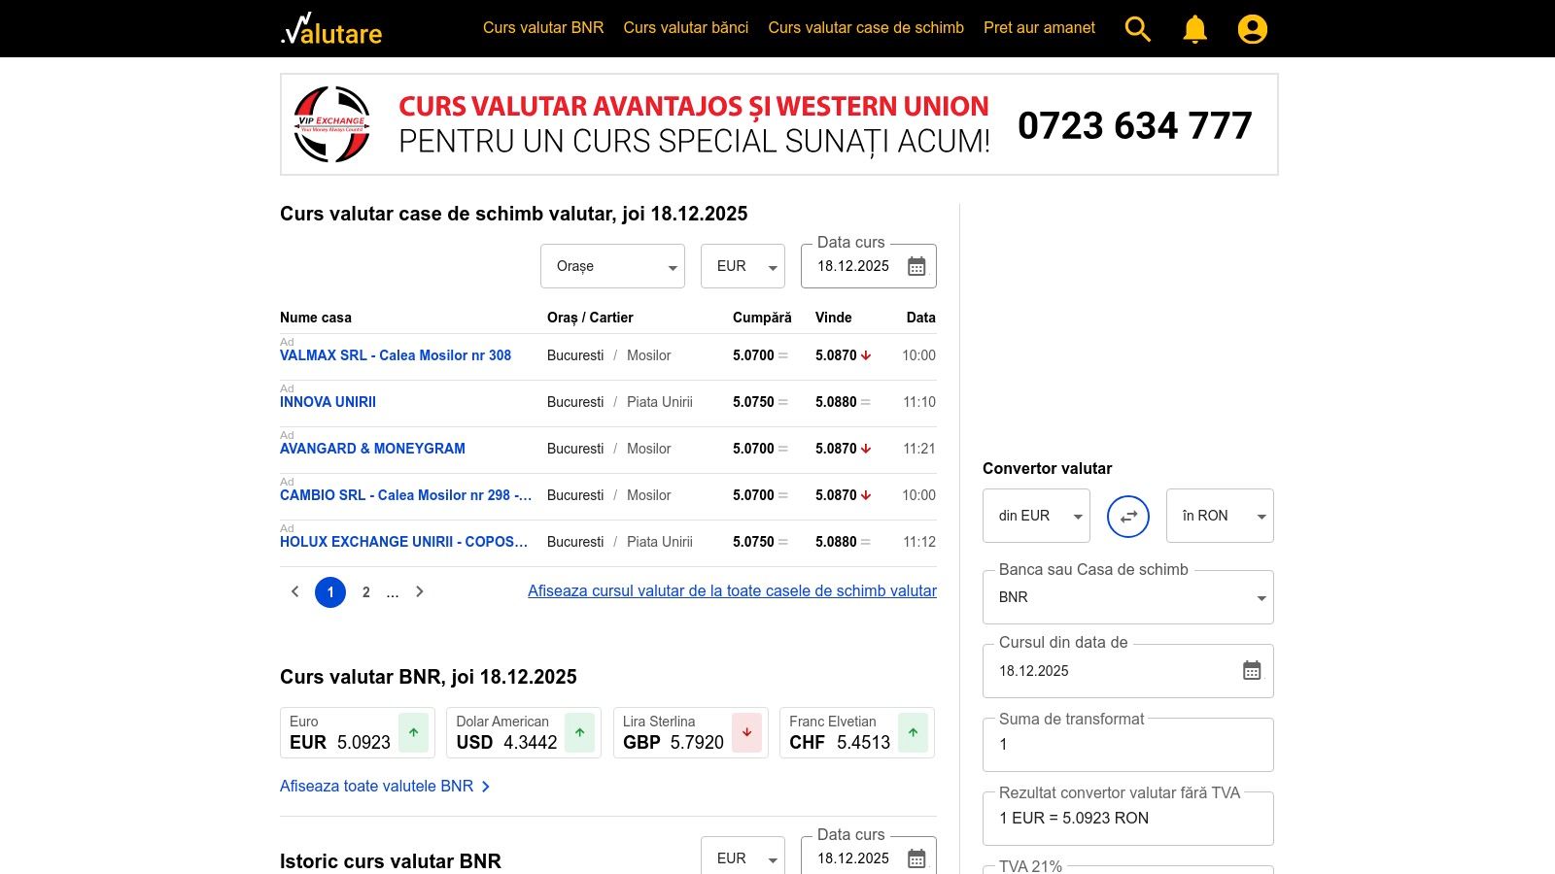This screenshot has width=1555, height=874.
Task: Select page 2 of exchange list
Action: tap(366, 591)
